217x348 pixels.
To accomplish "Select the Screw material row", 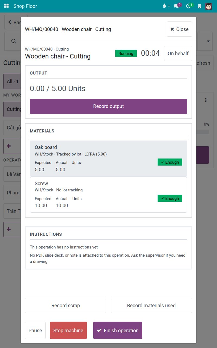I will [108, 195].
